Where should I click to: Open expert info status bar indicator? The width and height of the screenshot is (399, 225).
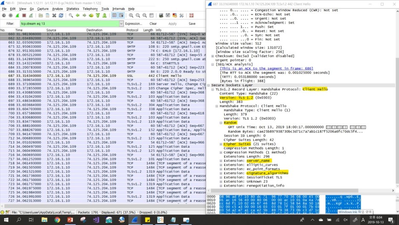pos(3,212)
